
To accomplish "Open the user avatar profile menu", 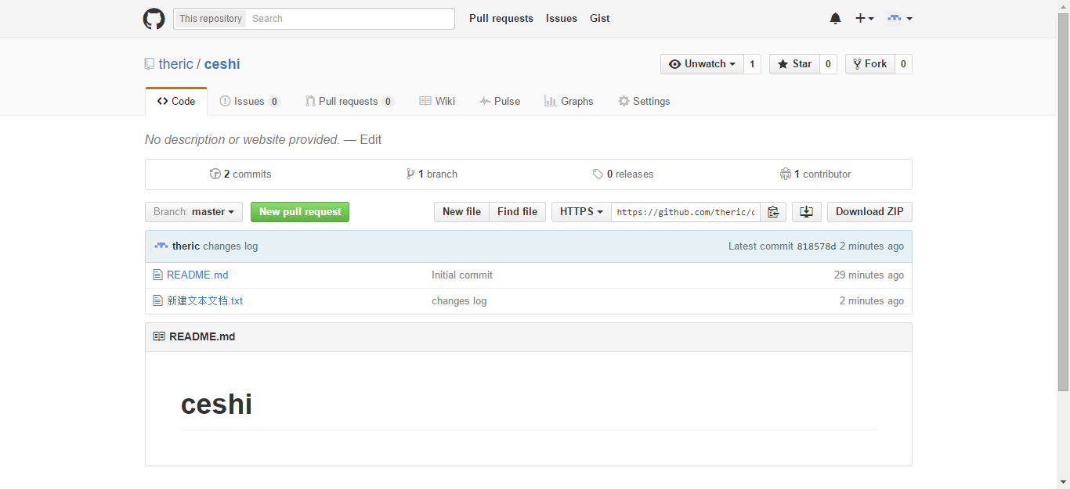I will pos(899,19).
